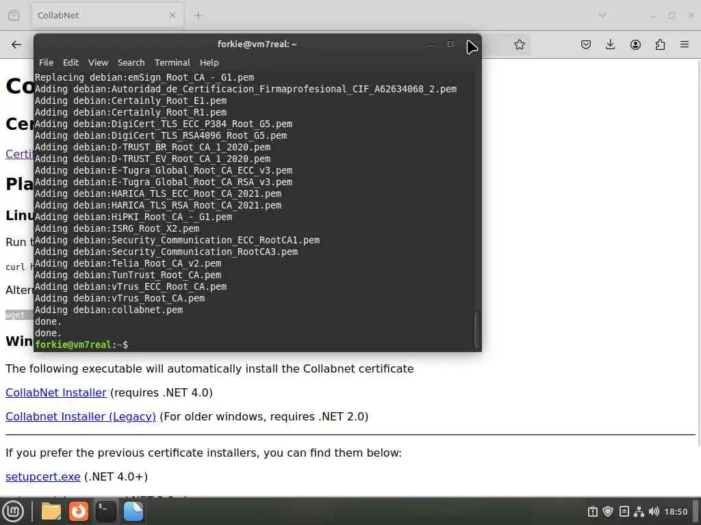Screen dimensions: 701x525
Task: Open the Files manager from taskbar
Action: click(51, 511)
